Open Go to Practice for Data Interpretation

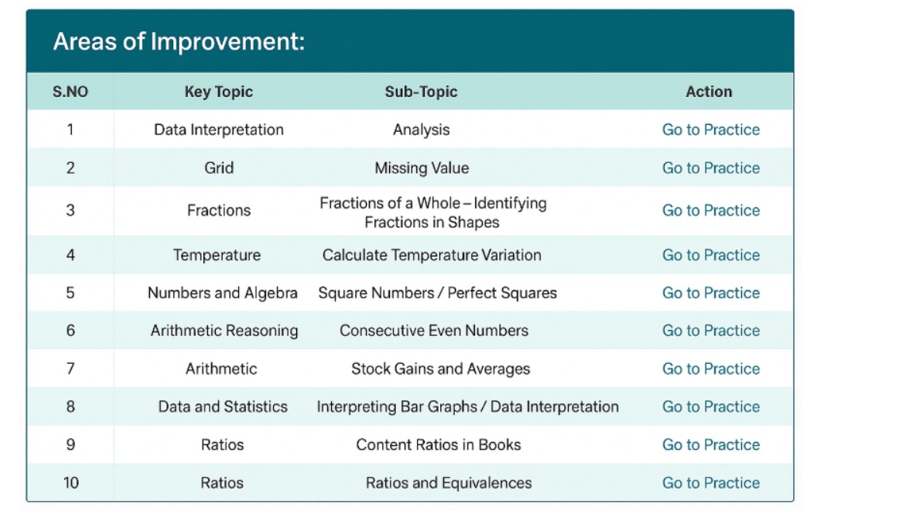tap(711, 130)
